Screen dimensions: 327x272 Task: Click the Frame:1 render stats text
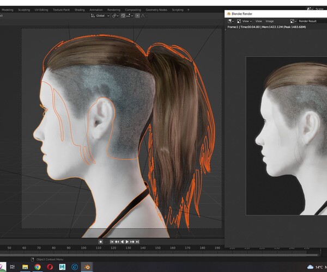(267, 27)
